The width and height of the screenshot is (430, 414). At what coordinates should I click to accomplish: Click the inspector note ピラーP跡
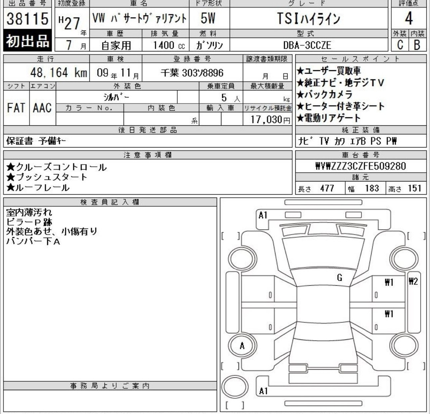tap(29, 222)
